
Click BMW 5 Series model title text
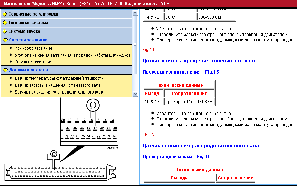(x=87, y=4)
